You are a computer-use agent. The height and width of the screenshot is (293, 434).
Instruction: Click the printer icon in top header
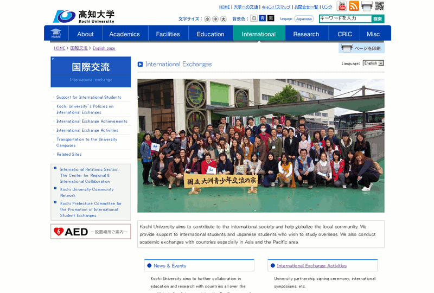point(367,6)
